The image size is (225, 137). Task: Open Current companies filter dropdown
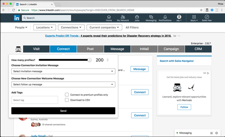(x=104, y=27)
